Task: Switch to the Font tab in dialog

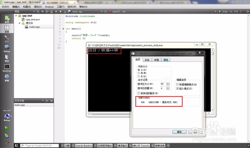Action: 147,60
